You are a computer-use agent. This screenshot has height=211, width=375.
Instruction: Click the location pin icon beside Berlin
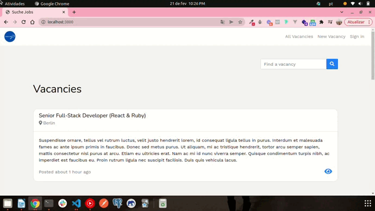click(40, 123)
